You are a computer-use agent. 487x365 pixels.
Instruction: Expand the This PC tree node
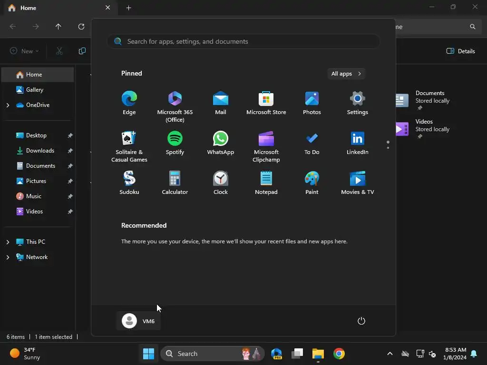pyautogui.click(x=8, y=242)
